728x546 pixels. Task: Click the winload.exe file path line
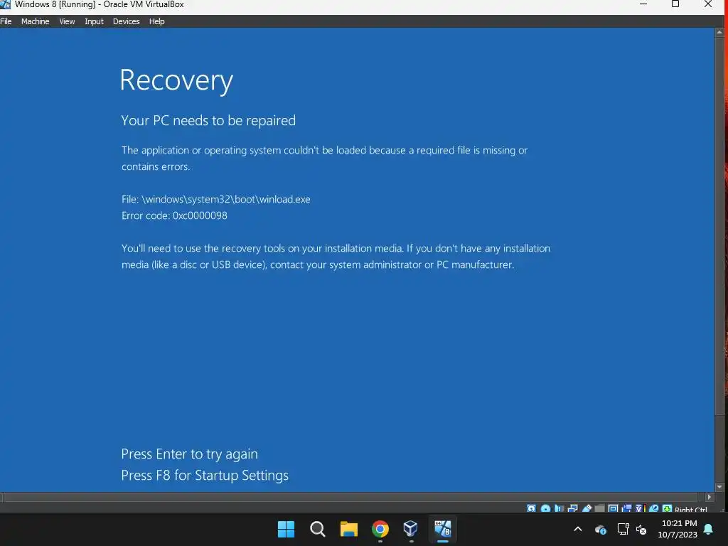click(x=216, y=199)
